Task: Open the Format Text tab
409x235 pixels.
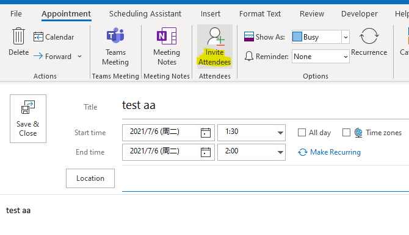Action: pos(260,13)
